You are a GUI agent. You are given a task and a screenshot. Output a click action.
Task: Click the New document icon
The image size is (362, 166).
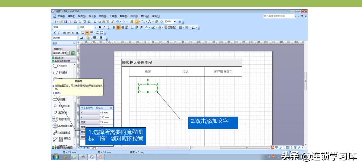pyautogui.click(x=55, y=22)
